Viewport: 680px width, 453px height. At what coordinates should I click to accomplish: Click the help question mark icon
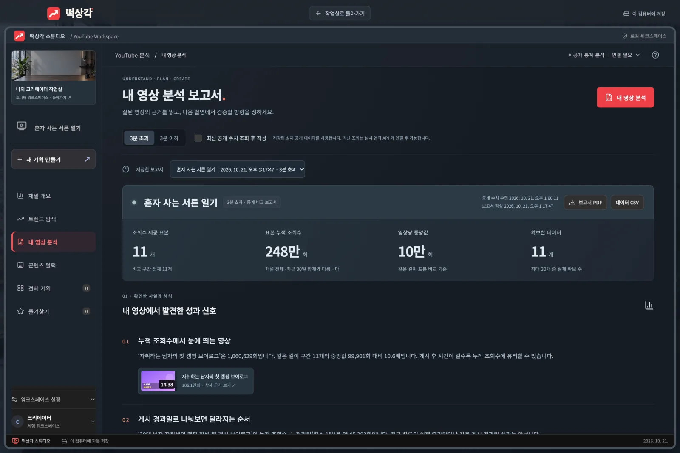[655, 55]
